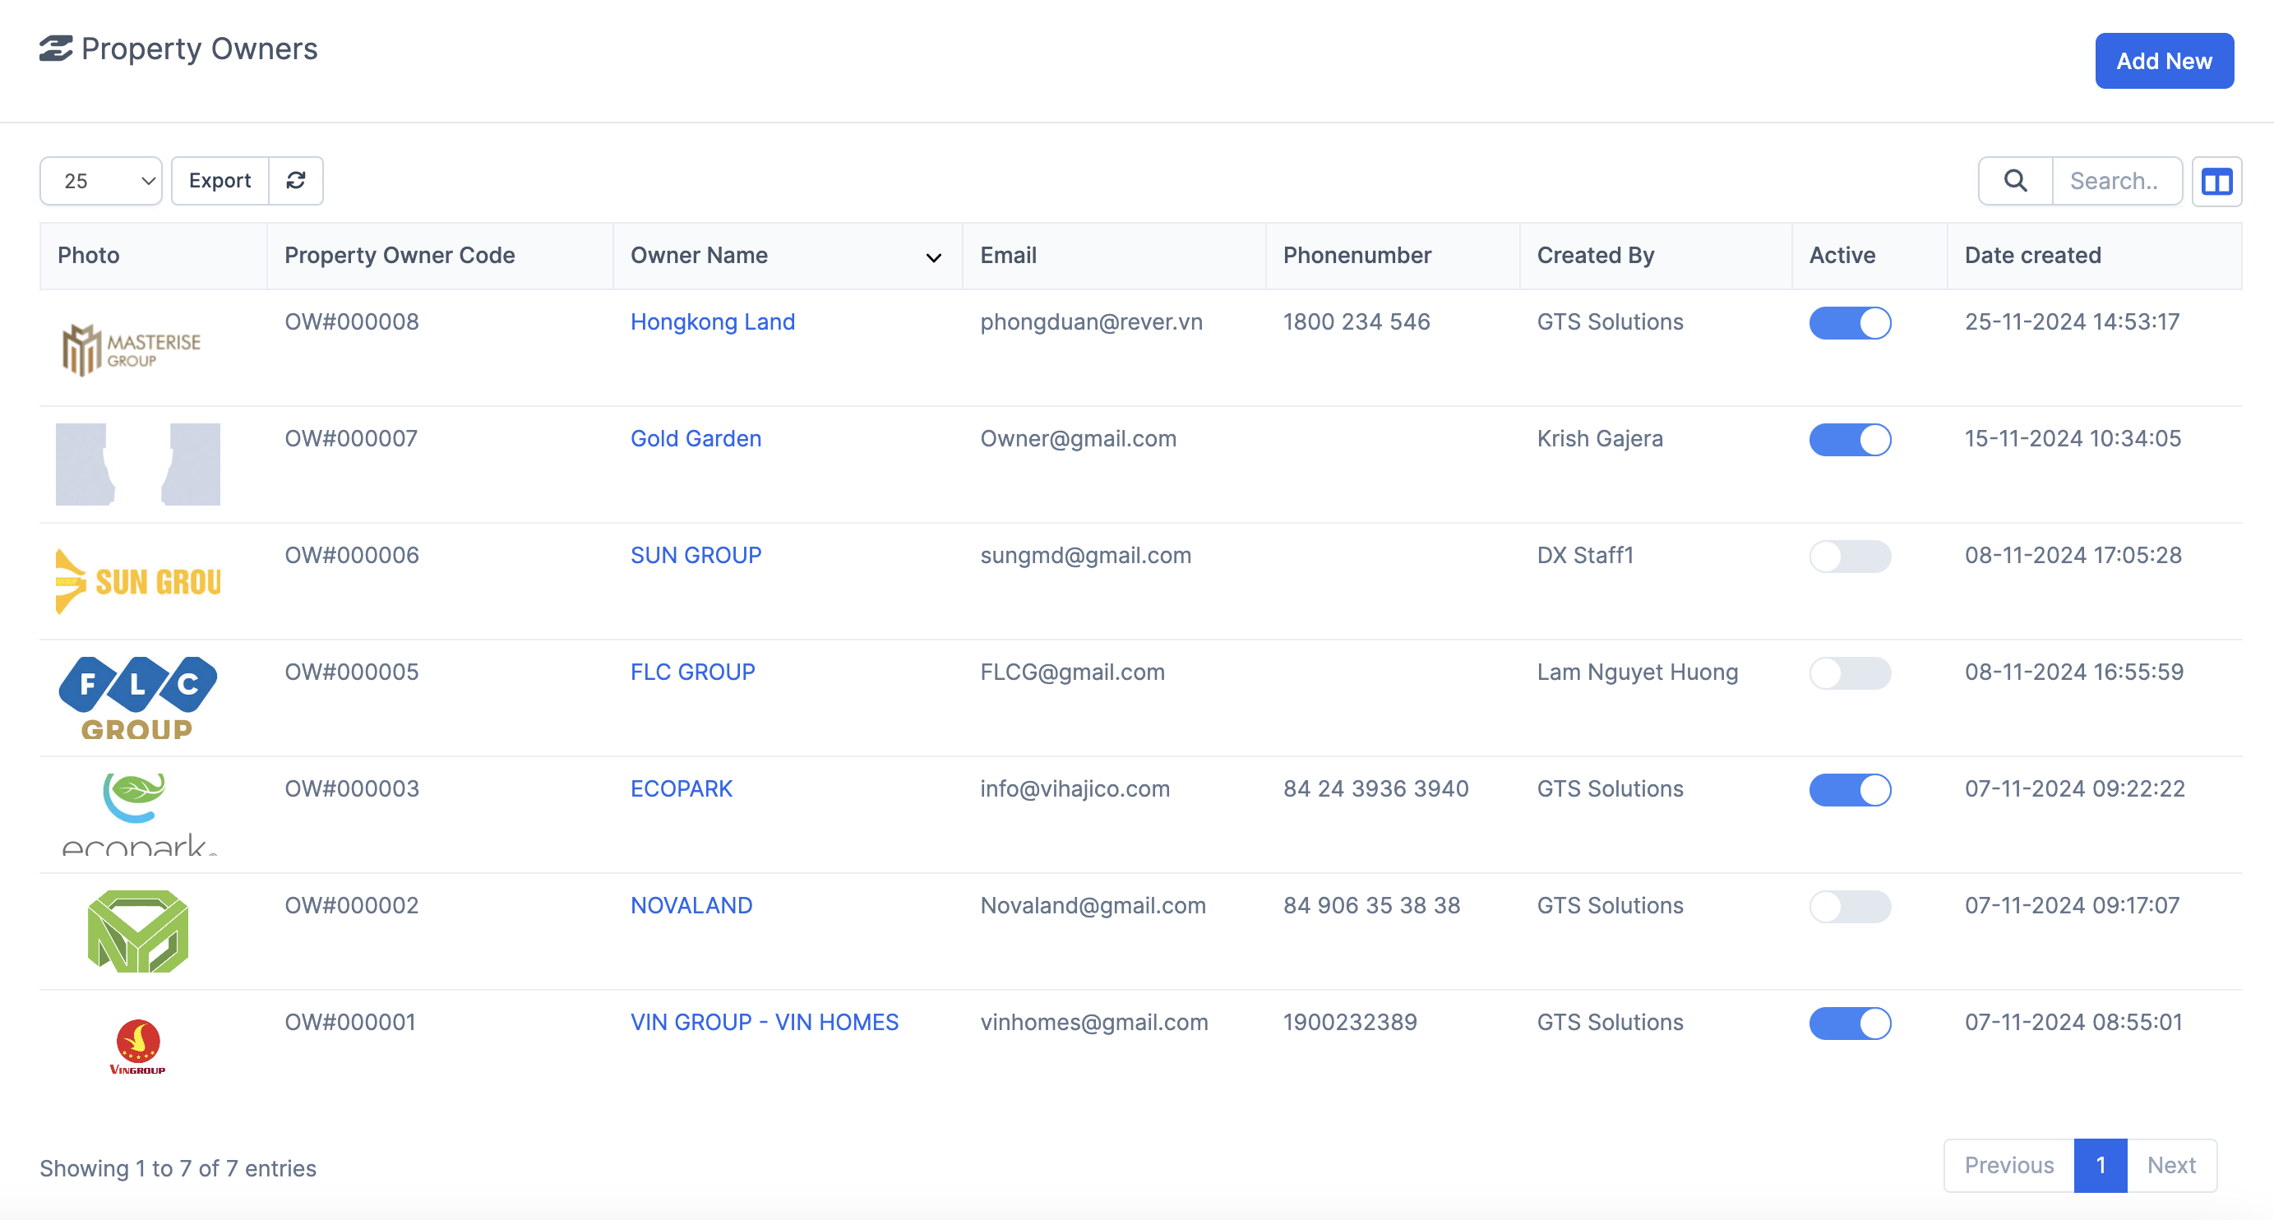The image size is (2274, 1220).
Task: Open the entries-per-page dropdown showing 25
Action: pos(100,181)
